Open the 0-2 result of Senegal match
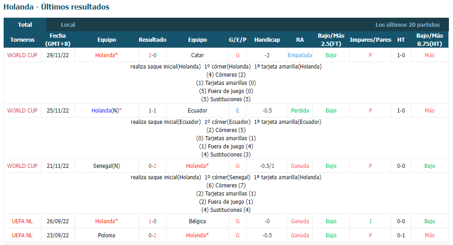Viewport: 453px width, 245px height. pyautogui.click(x=152, y=166)
